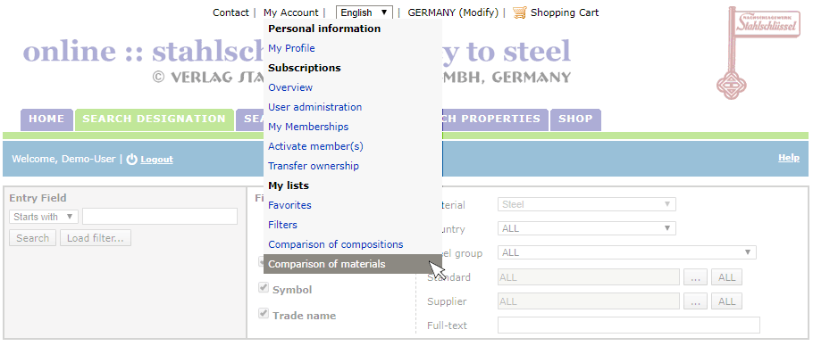Open the search PROPERTIES tab
This screenshot has width=813, height=346.
(x=495, y=119)
